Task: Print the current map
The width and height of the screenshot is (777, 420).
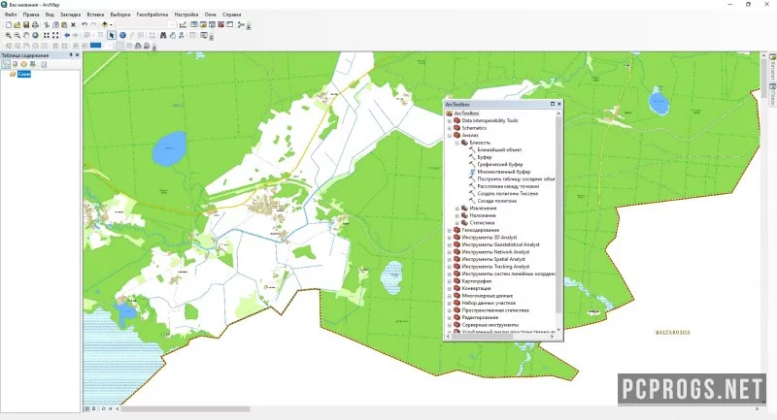Action: click(35, 25)
